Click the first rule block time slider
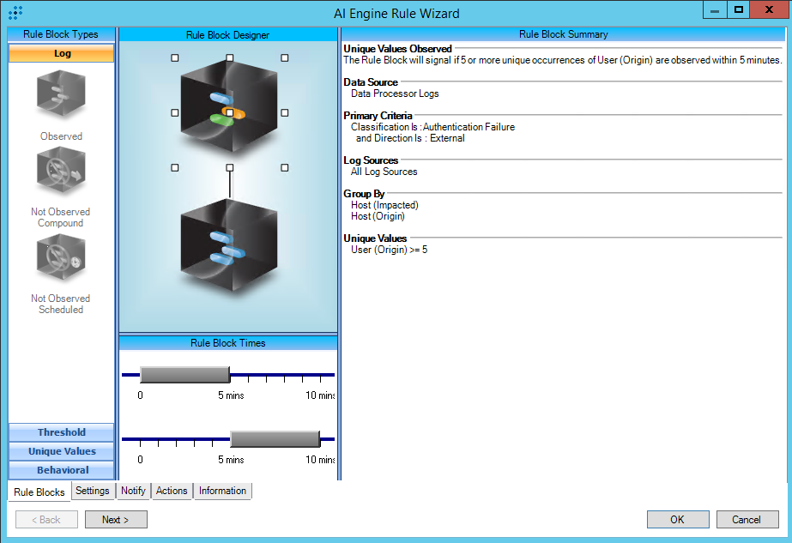Screen dimensions: 792x543 pos(184,375)
